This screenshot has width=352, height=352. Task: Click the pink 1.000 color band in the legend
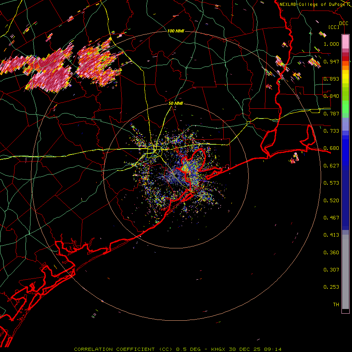tap(345, 42)
